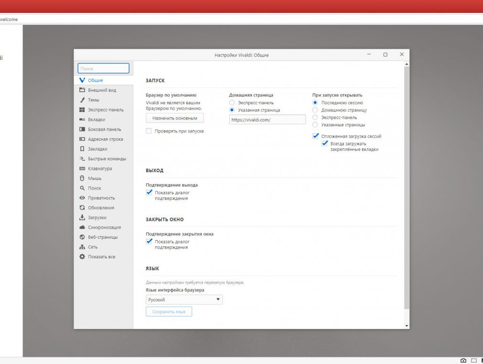Click the Клавиатура keyboard icon

tap(82, 168)
